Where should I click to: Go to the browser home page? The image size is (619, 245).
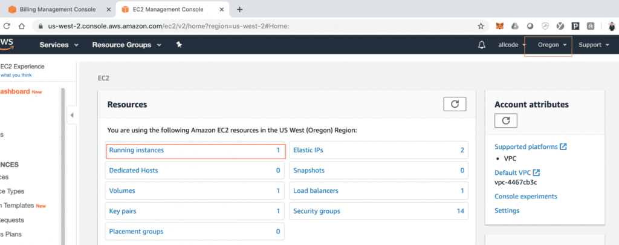22,26
